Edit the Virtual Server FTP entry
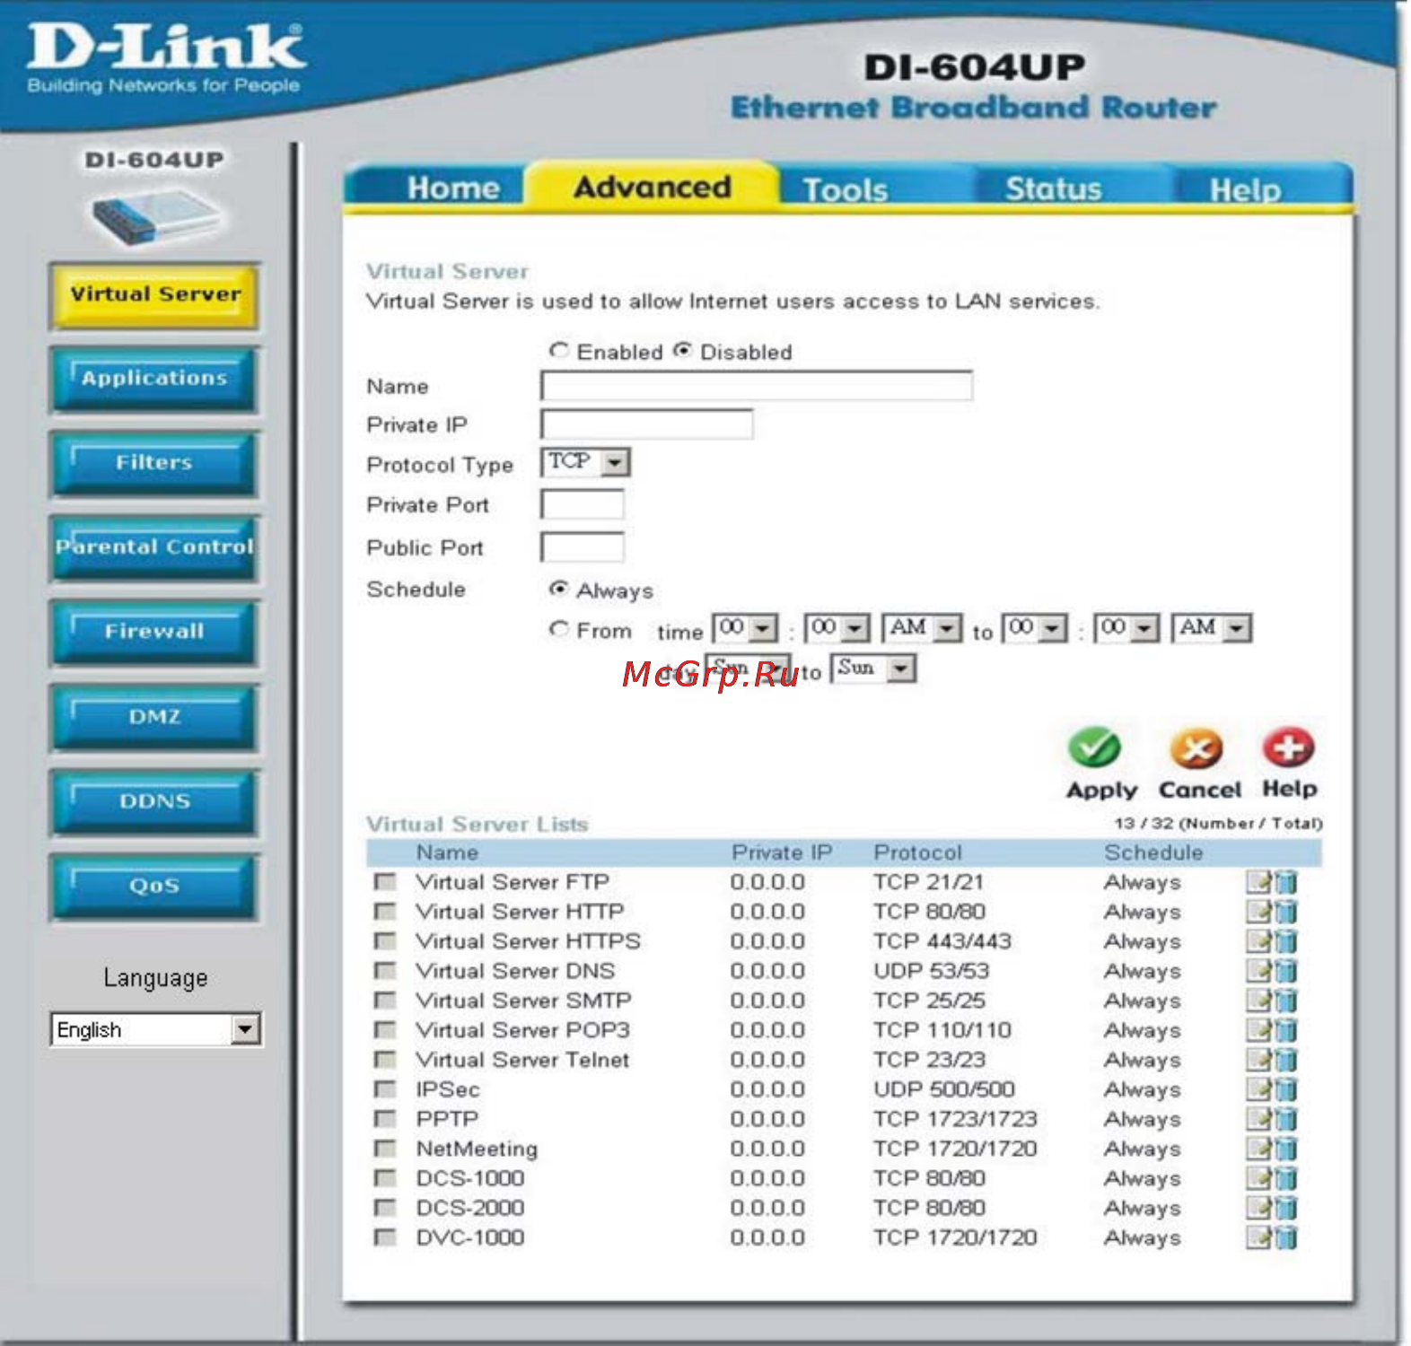 point(1260,882)
